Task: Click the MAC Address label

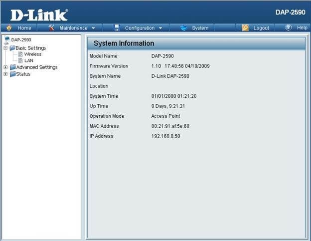Action: pyautogui.click(x=104, y=126)
